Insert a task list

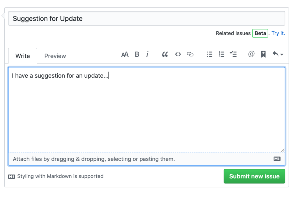233,54
